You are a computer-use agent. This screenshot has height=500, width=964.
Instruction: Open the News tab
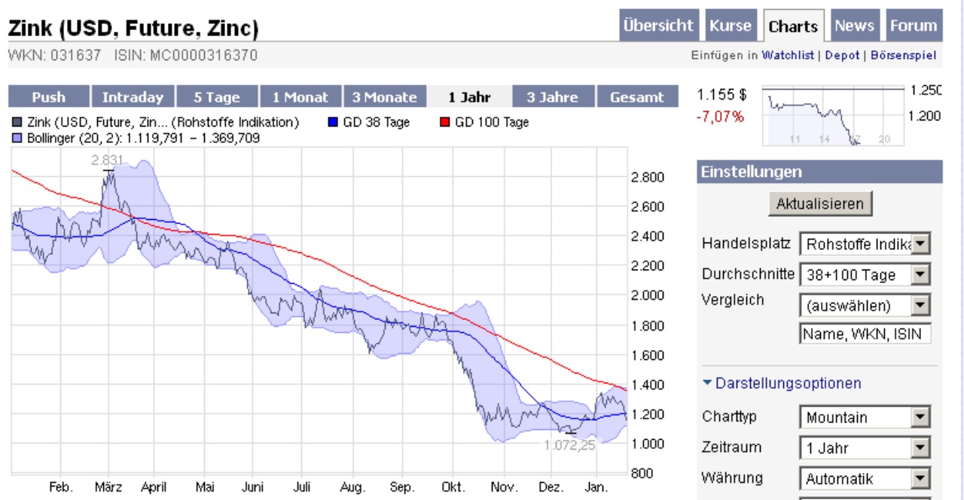tap(855, 25)
